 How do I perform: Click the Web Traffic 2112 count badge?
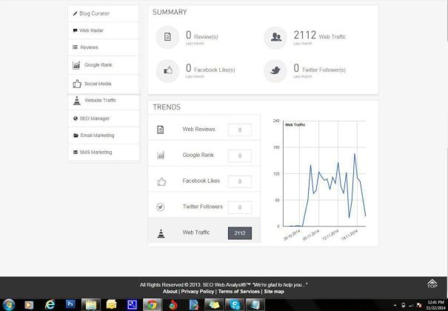pos(239,233)
